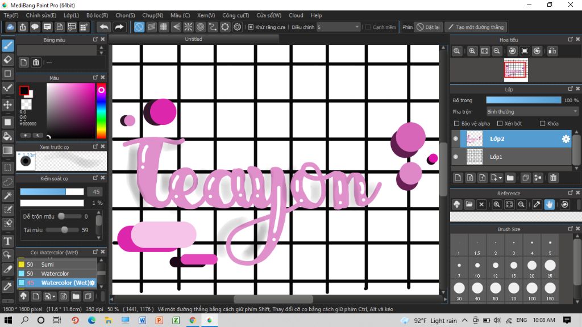This screenshot has height=327, width=582.
Task: Click the Độ trong opacity slider
Action: (x=523, y=100)
